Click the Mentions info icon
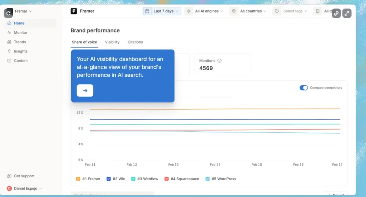Screen dimensions: 366x197 coord(219,61)
